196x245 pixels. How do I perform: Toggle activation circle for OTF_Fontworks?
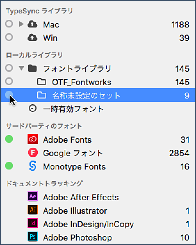click(x=9, y=82)
